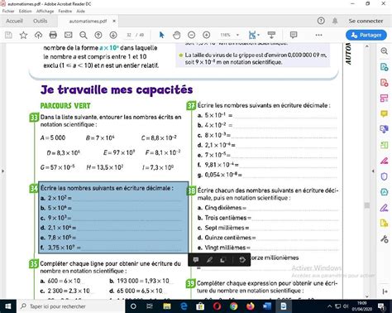
Task: Open the wrench more tools icon
Action: [x=384, y=238]
